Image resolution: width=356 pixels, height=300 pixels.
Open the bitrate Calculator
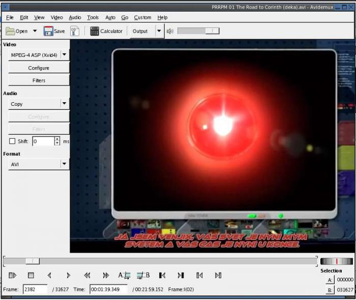click(x=106, y=31)
